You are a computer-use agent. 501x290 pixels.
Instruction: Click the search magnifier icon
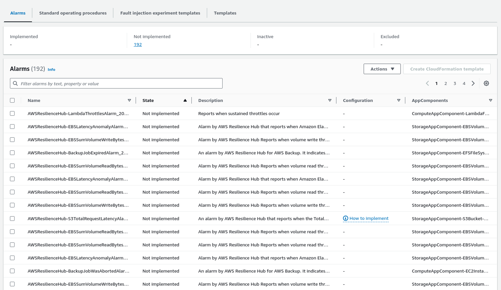[x=15, y=83]
